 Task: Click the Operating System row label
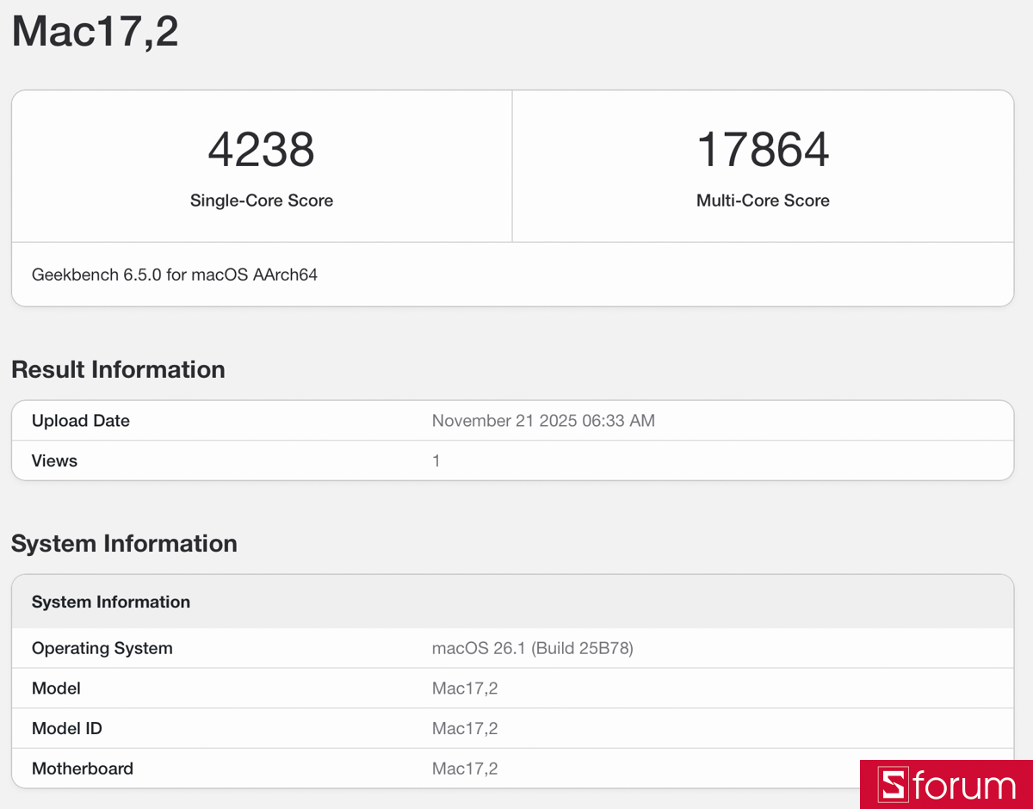[102, 648]
